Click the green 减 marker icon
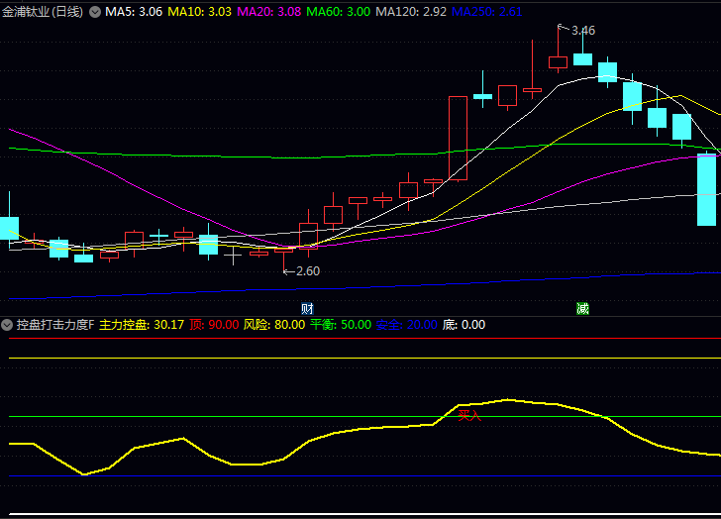 pos(583,308)
